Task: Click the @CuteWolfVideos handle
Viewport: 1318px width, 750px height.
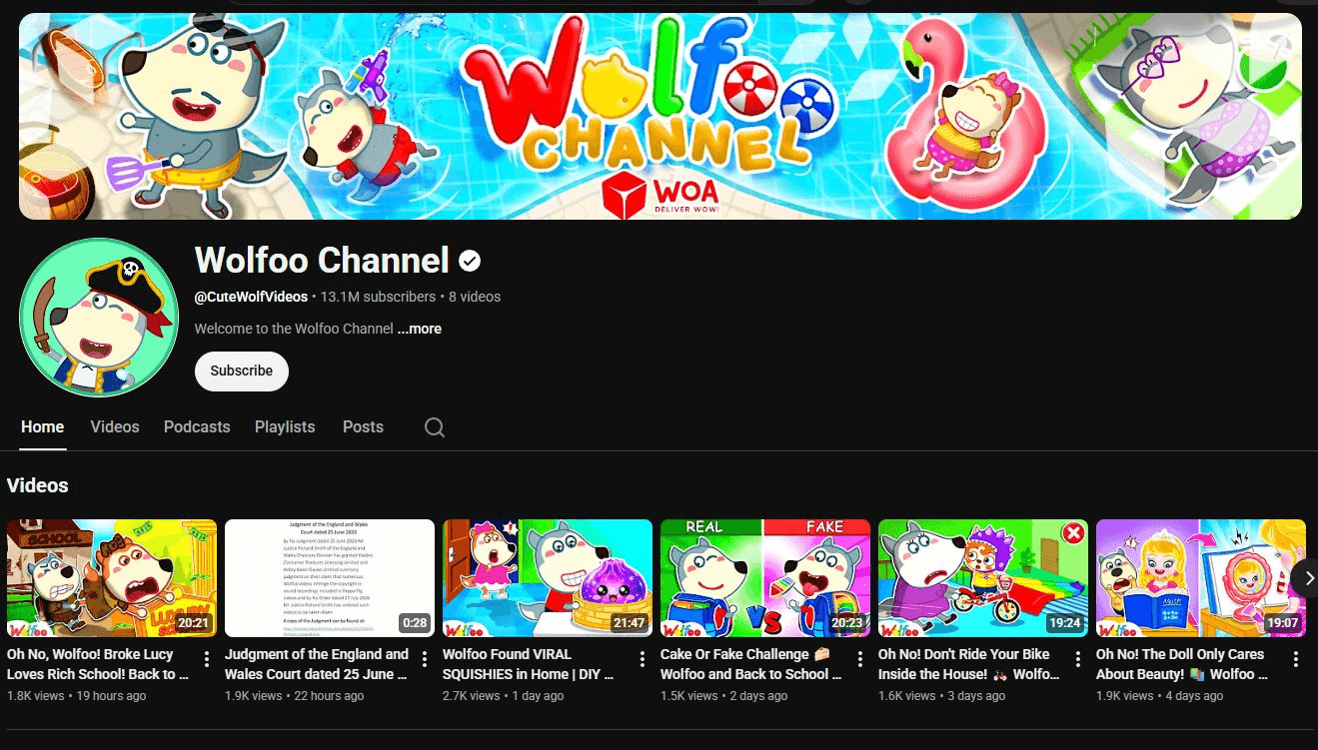Action: [252, 297]
